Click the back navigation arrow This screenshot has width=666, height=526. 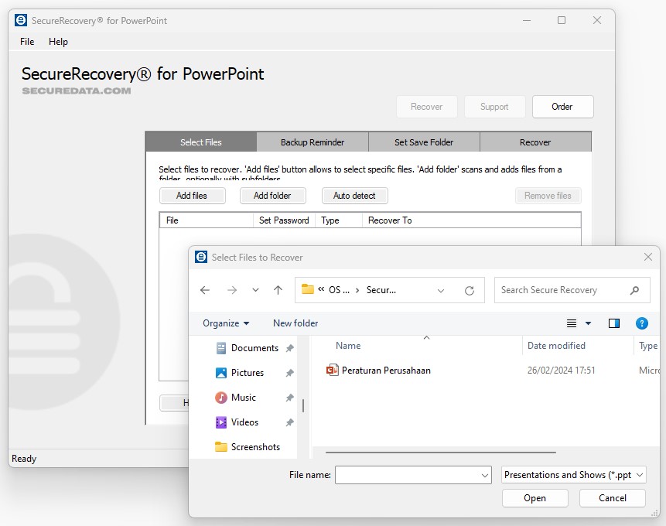coord(205,290)
